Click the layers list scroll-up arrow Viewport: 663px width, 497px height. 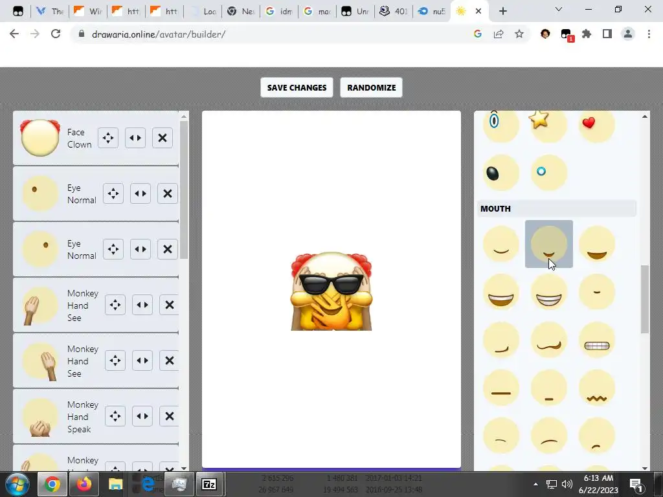(183, 116)
